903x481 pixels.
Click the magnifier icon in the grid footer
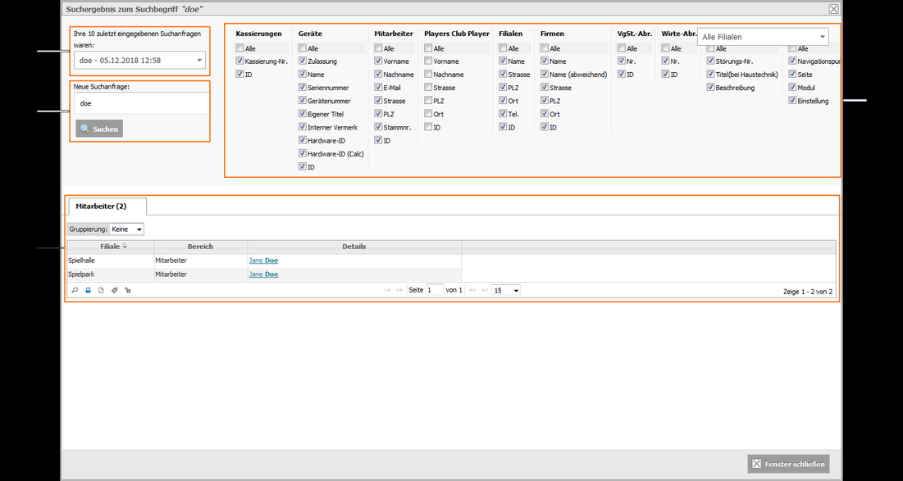tap(75, 291)
